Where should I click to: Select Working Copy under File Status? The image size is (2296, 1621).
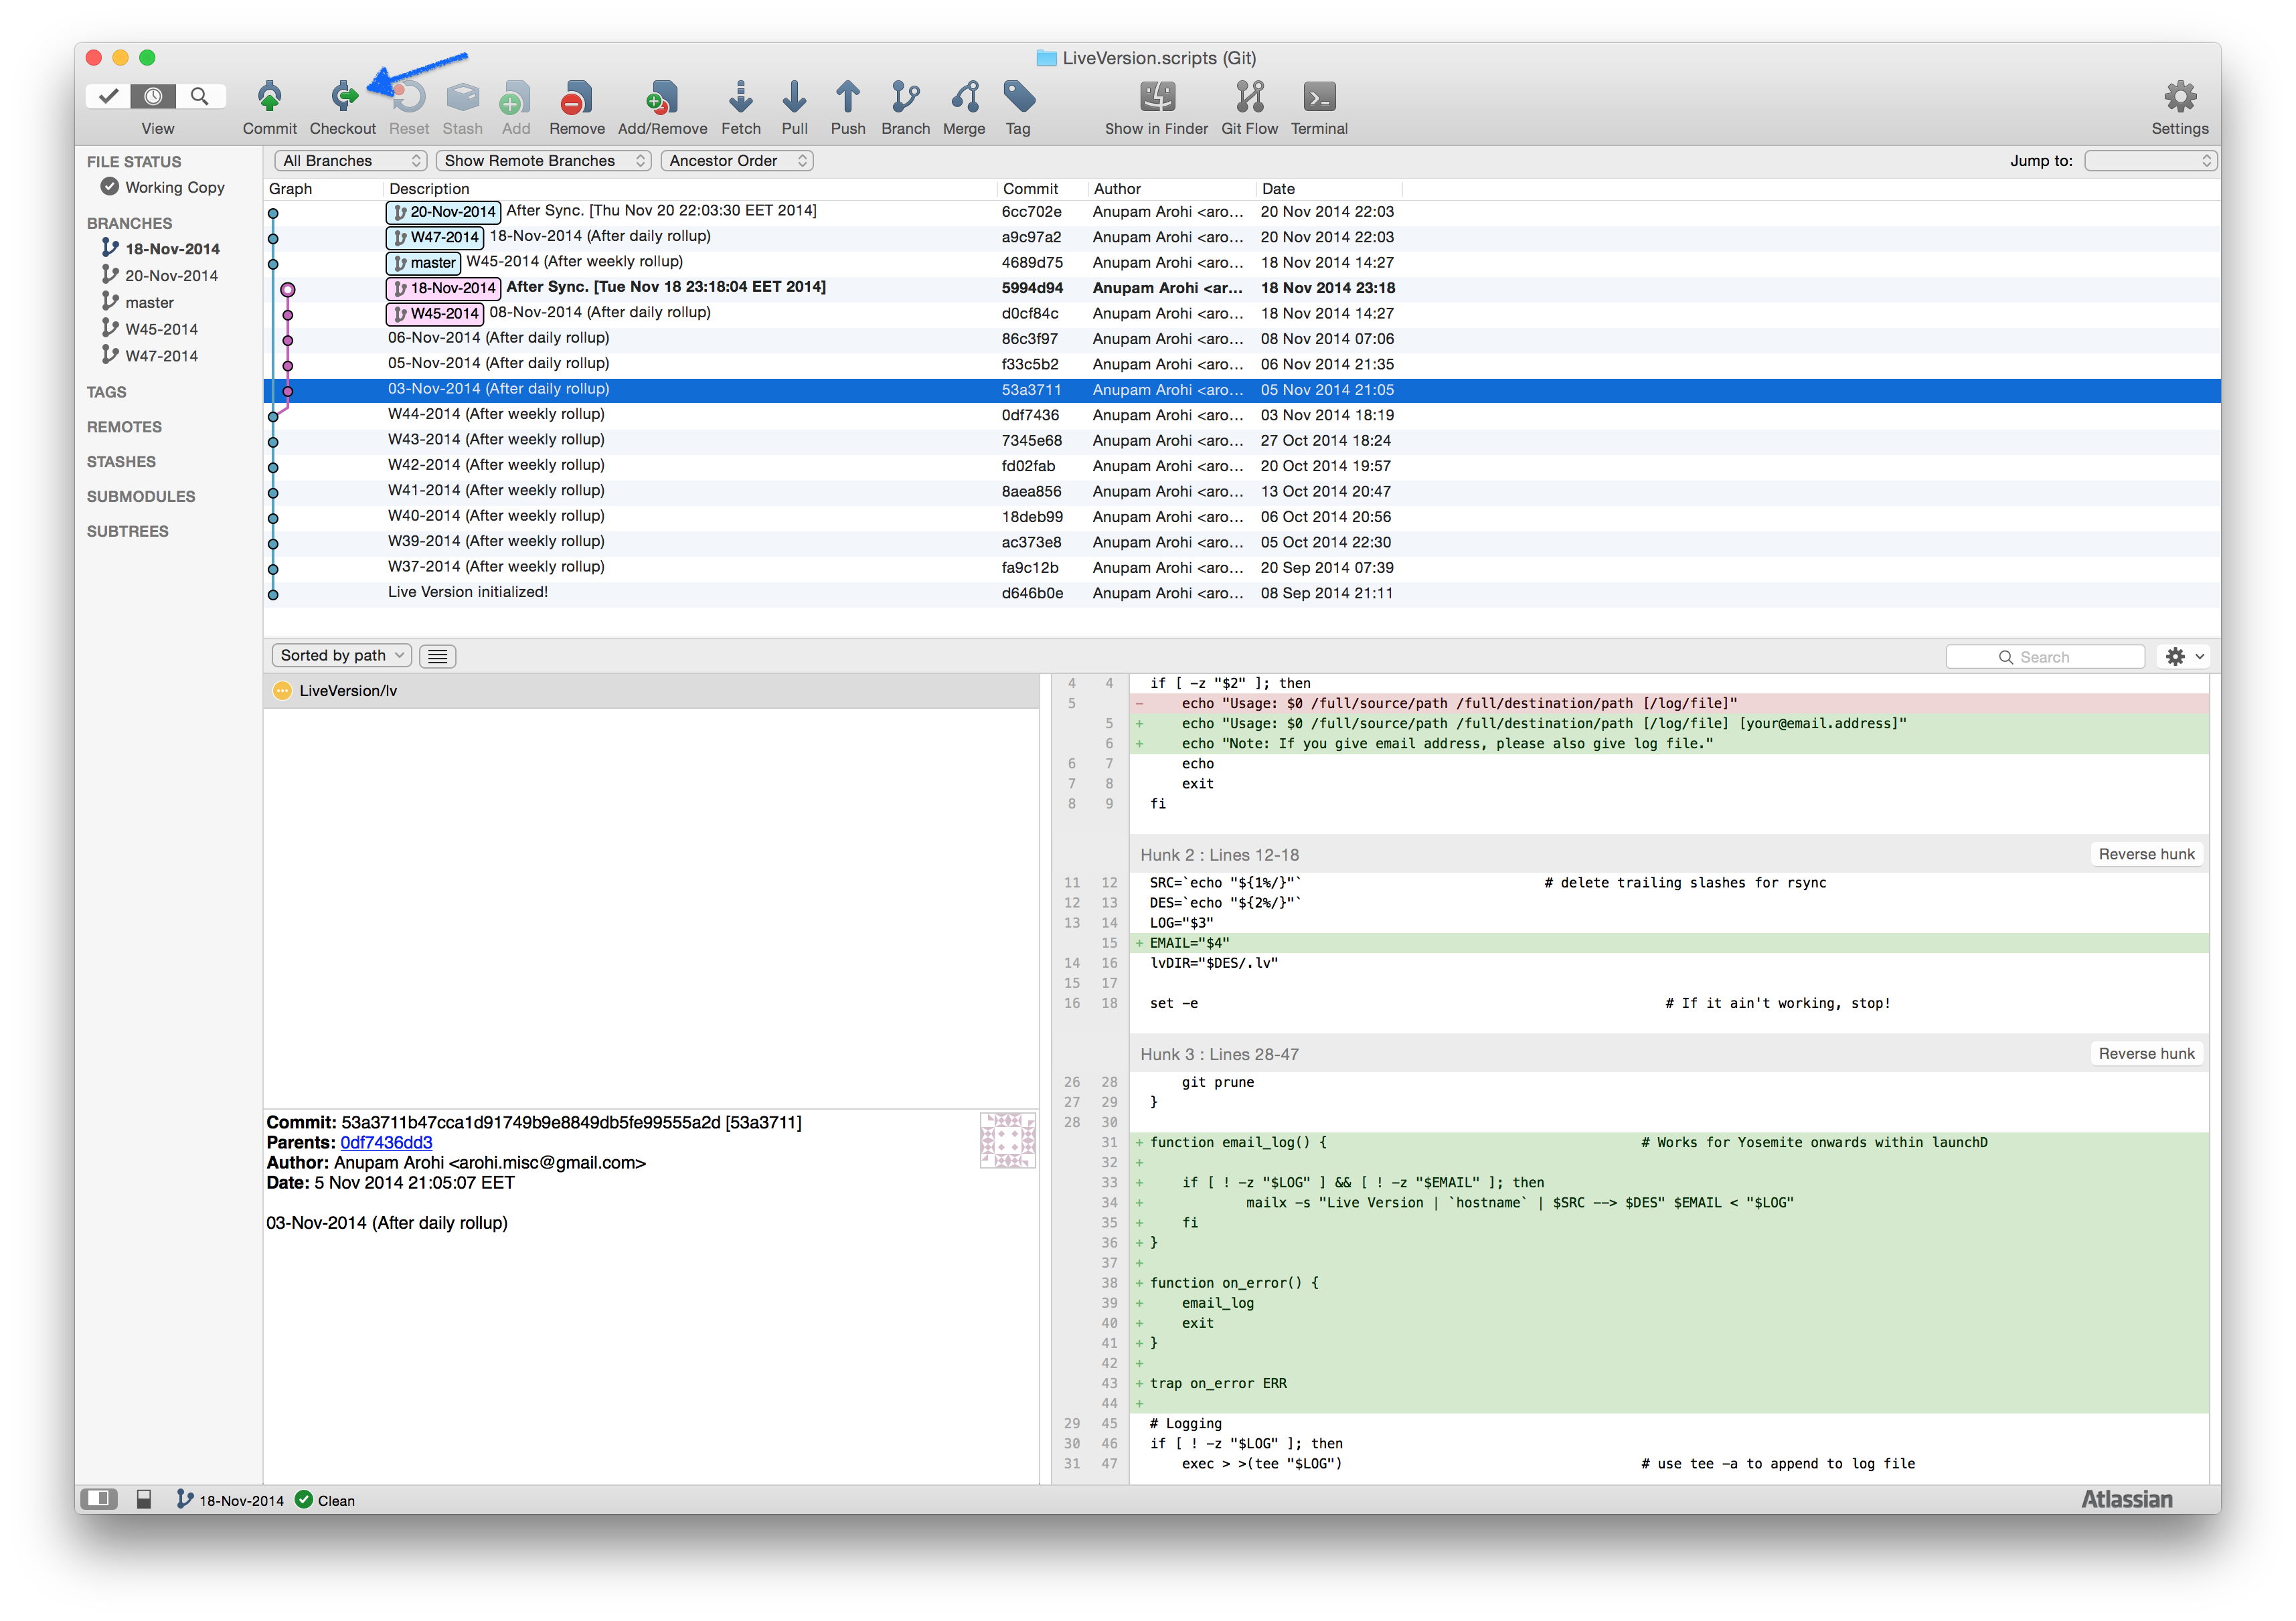tap(174, 187)
